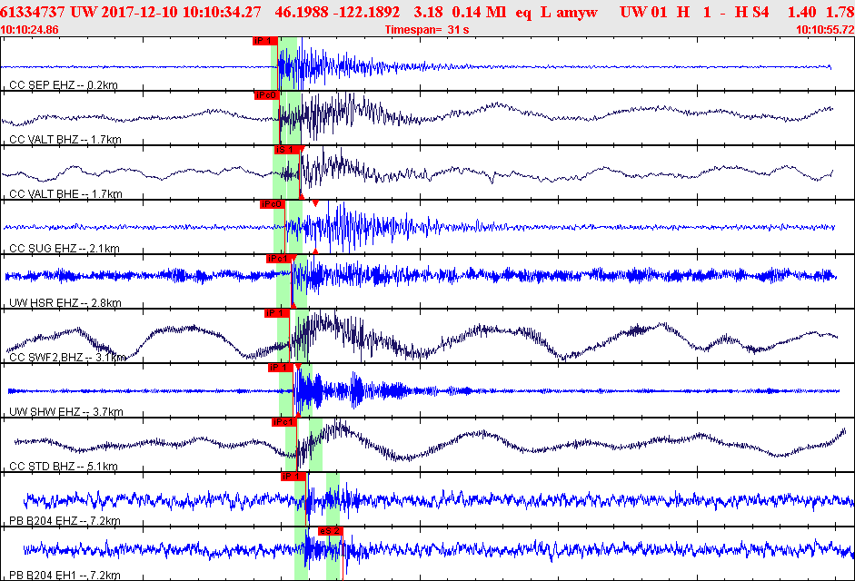
Task: Click the CC SWF2 BHZ -- 3.1km station label
Action: coord(67,358)
